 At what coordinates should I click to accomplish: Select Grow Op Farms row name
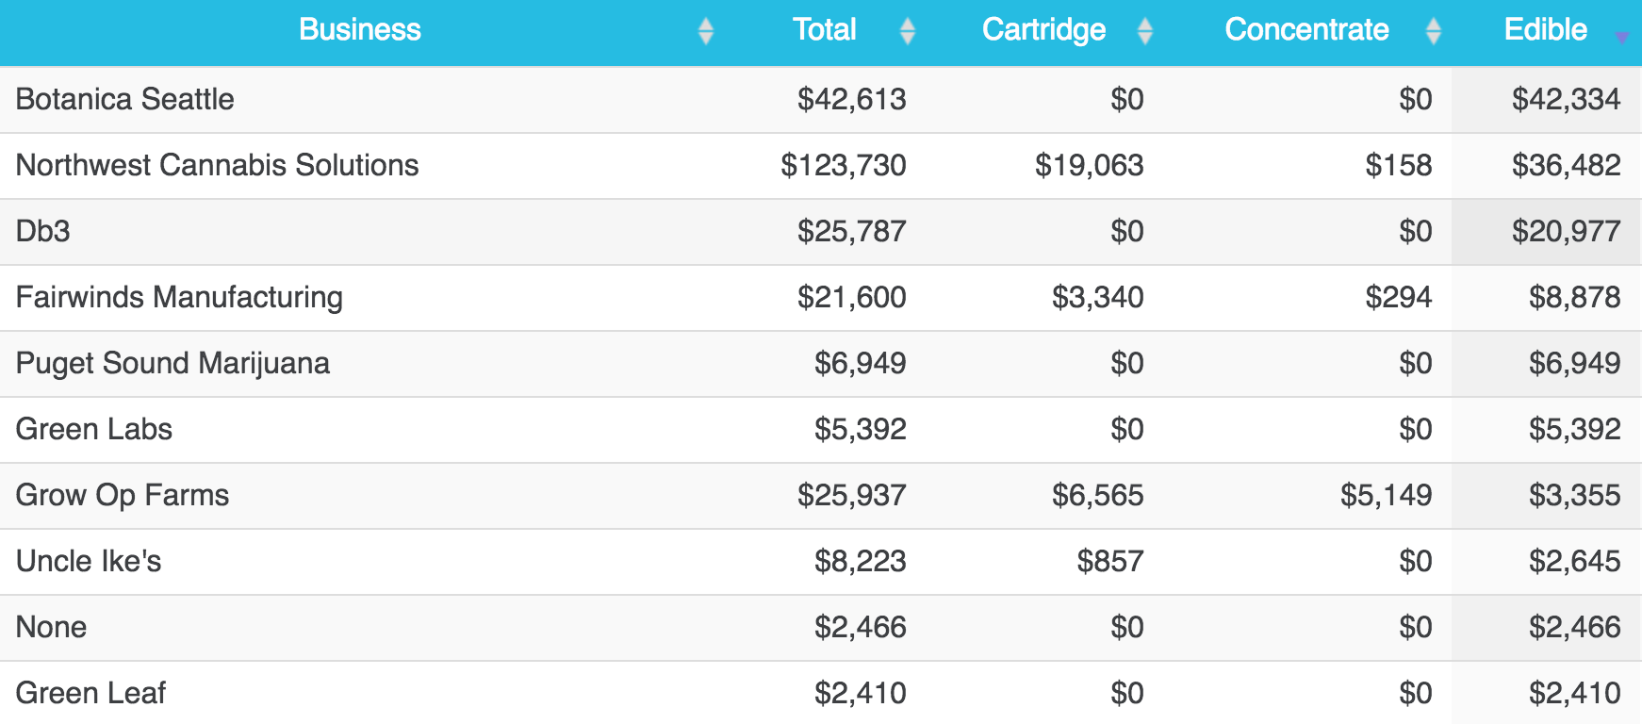tap(123, 495)
